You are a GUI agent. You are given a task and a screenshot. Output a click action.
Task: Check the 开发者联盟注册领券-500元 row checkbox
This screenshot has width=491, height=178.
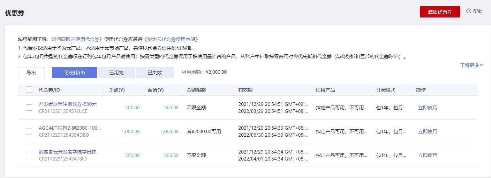click(29, 107)
